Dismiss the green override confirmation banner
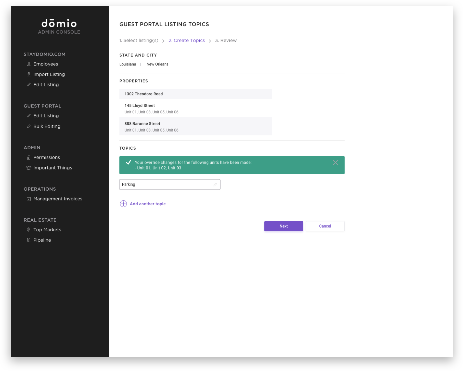The width and height of the screenshot is (463, 371). pyautogui.click(x=335, y=163)
